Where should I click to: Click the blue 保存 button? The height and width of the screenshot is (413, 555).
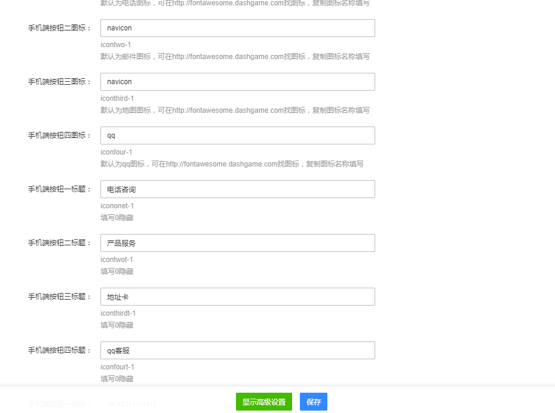pyautogui.click(x=314, y=402)
